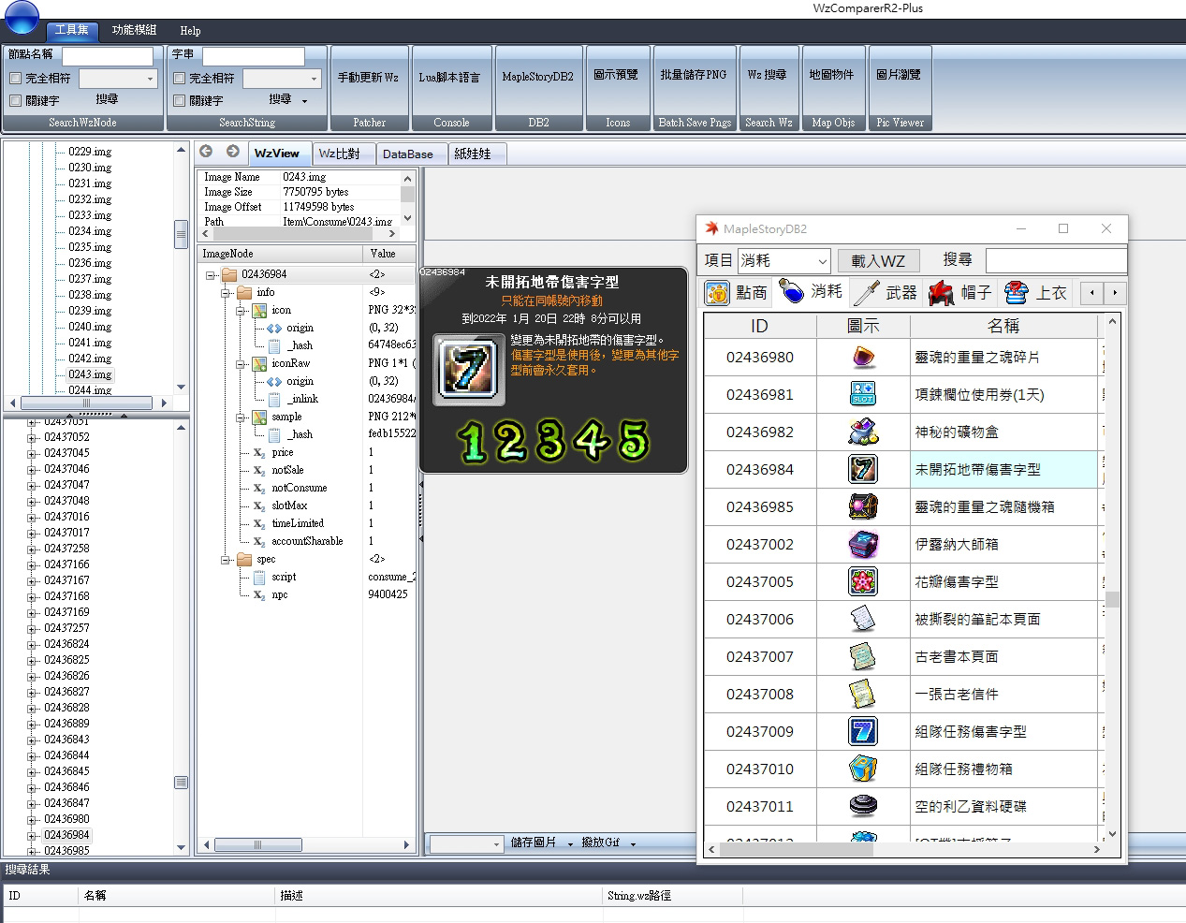Click damage skin icon in row 02436984
The image size is (1186, 923).
pyautogui.click(x=863, y=469)
